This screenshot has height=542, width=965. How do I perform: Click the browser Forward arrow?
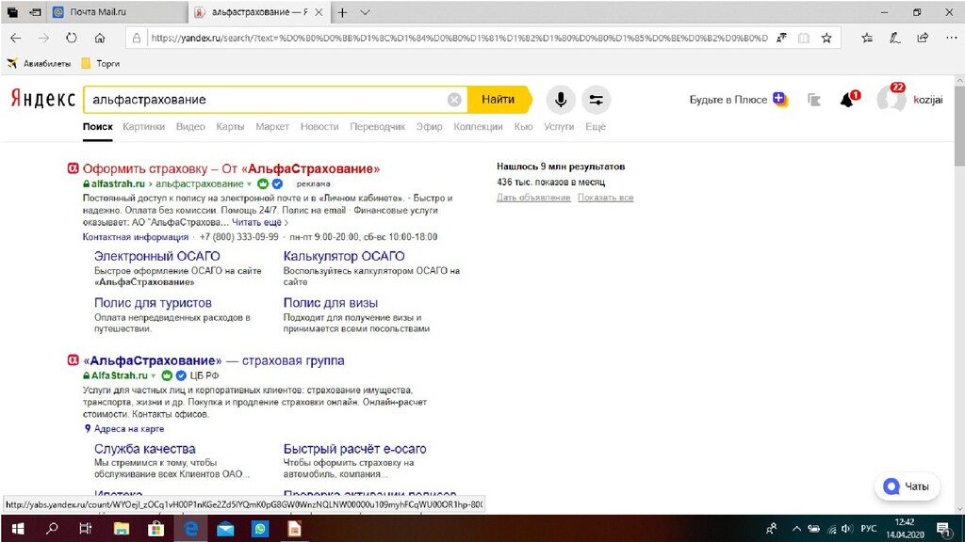[x=43, y=38]
